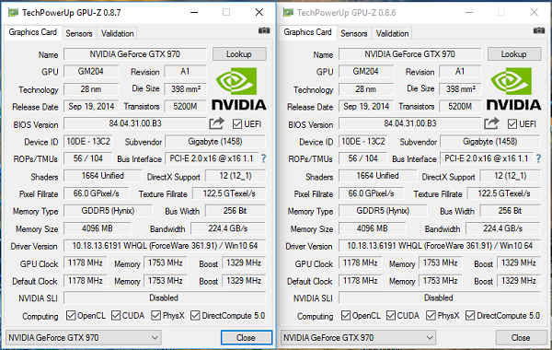Click Name field in GPU-Z 0.8.7

tap(135, 54)
